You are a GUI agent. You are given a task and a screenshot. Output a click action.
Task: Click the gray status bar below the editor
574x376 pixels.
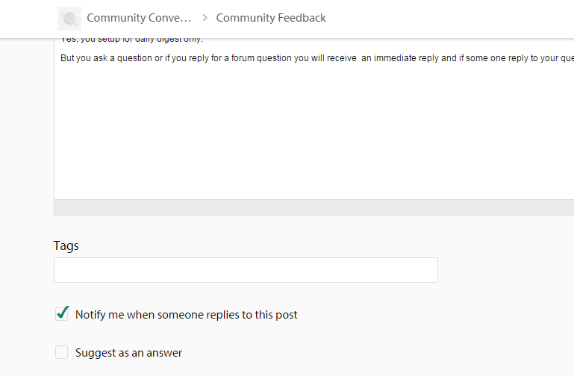(313, 207)
